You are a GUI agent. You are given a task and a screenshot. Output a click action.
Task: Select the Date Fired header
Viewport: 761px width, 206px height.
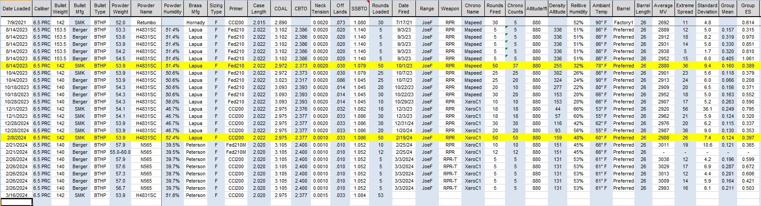(x=404, y=9)
